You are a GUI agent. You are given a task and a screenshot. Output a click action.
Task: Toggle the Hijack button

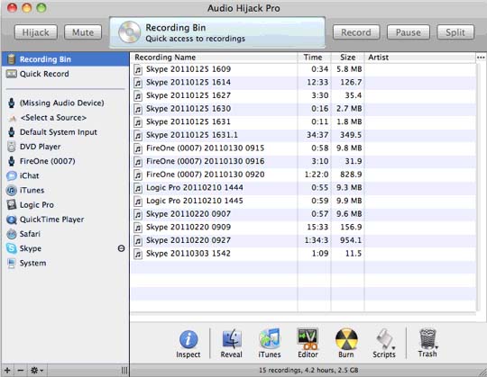36,32
